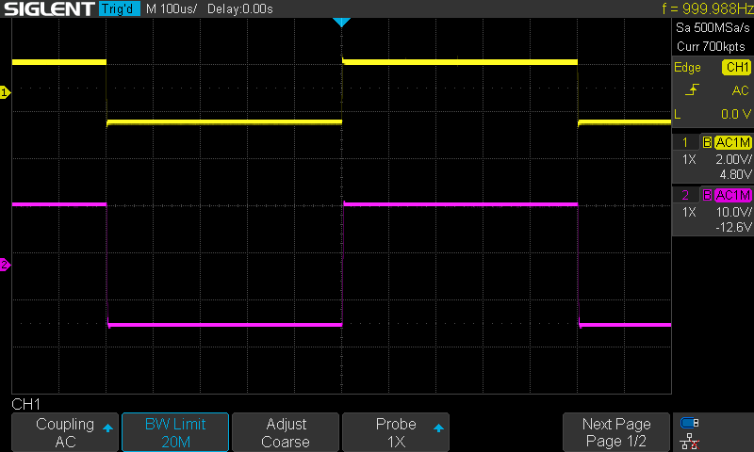Image resolution: width=754 pixels, height=452 pixels.
Task: Click the M 100us/ timebase readout
Action: [172, 8]
